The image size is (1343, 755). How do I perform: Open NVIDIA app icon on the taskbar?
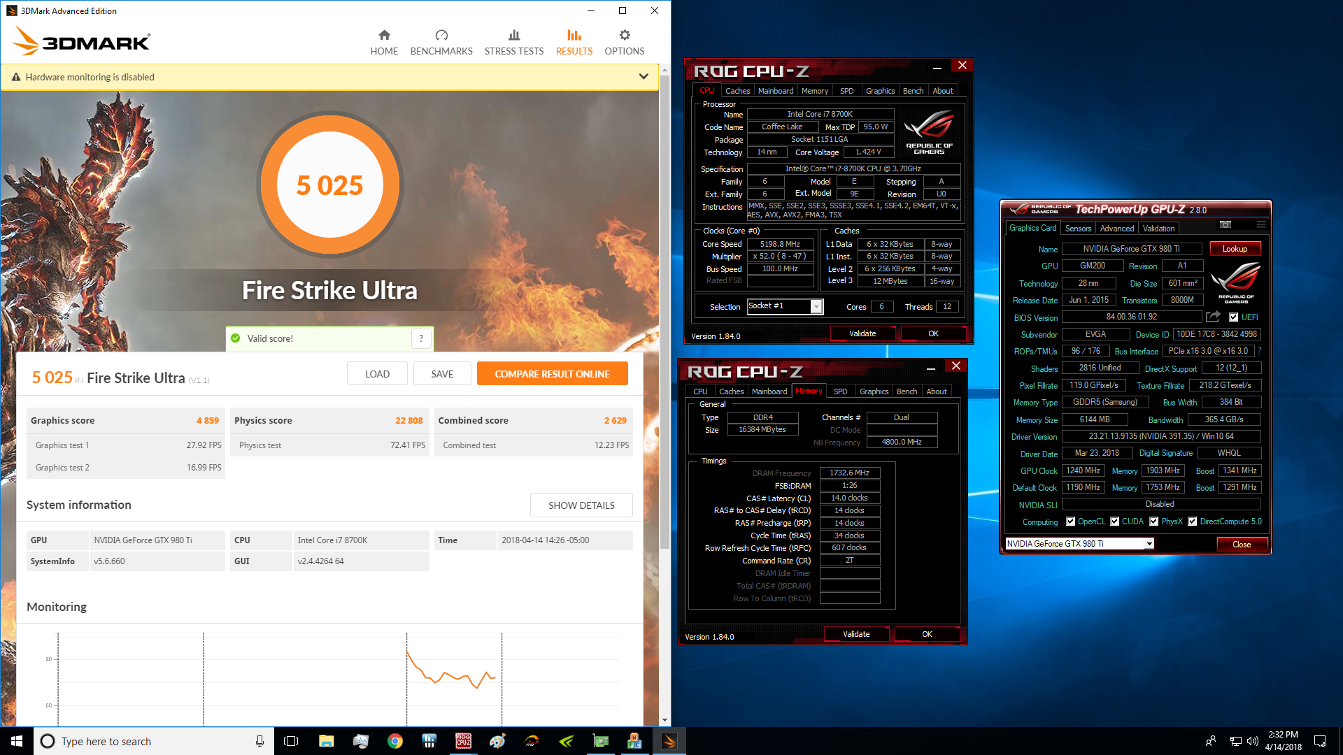point(566,741)
